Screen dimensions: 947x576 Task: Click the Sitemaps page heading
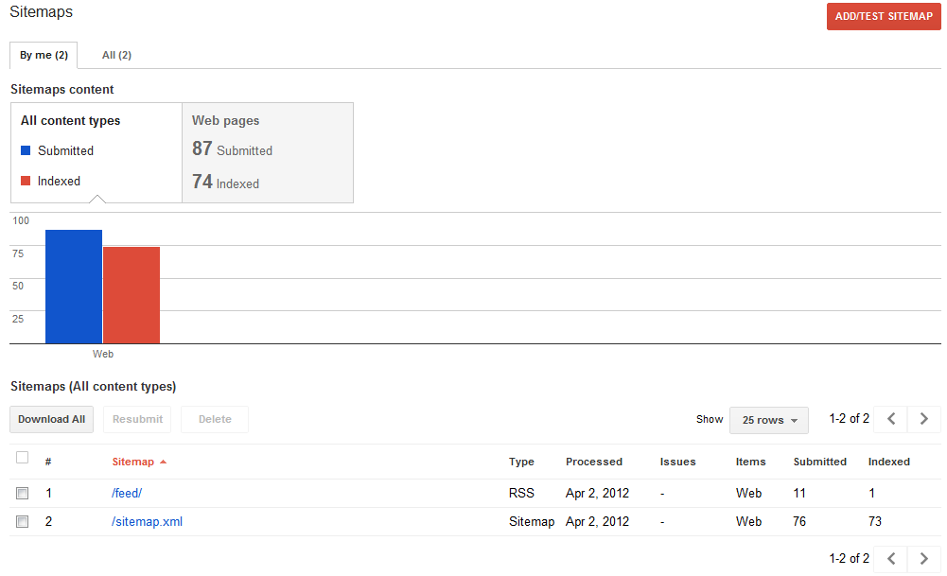click(x=41, y=12)
